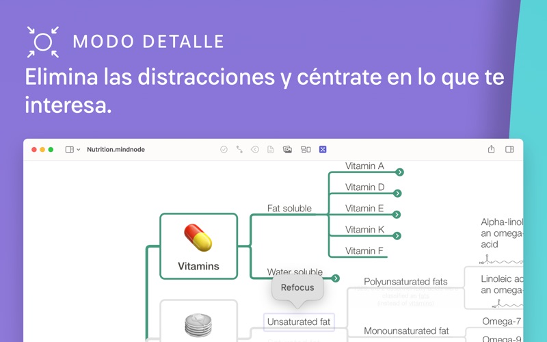Click the Refocus popover button

coord(297,287)
